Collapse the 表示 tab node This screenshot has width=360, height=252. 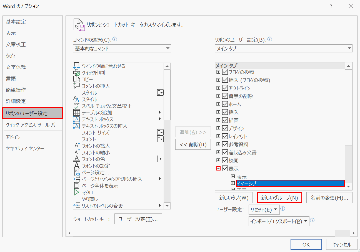[x=218, y=168]
